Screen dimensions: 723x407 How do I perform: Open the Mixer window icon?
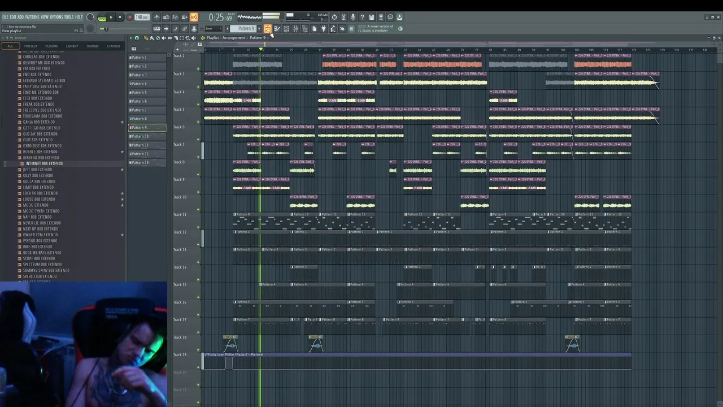click(295, 28)
